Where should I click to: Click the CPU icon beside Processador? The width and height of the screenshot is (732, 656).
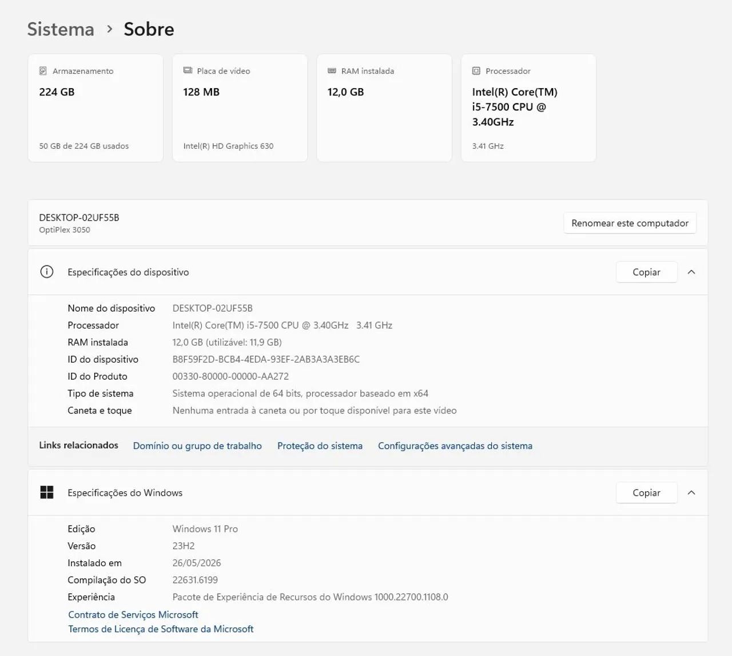476,71
